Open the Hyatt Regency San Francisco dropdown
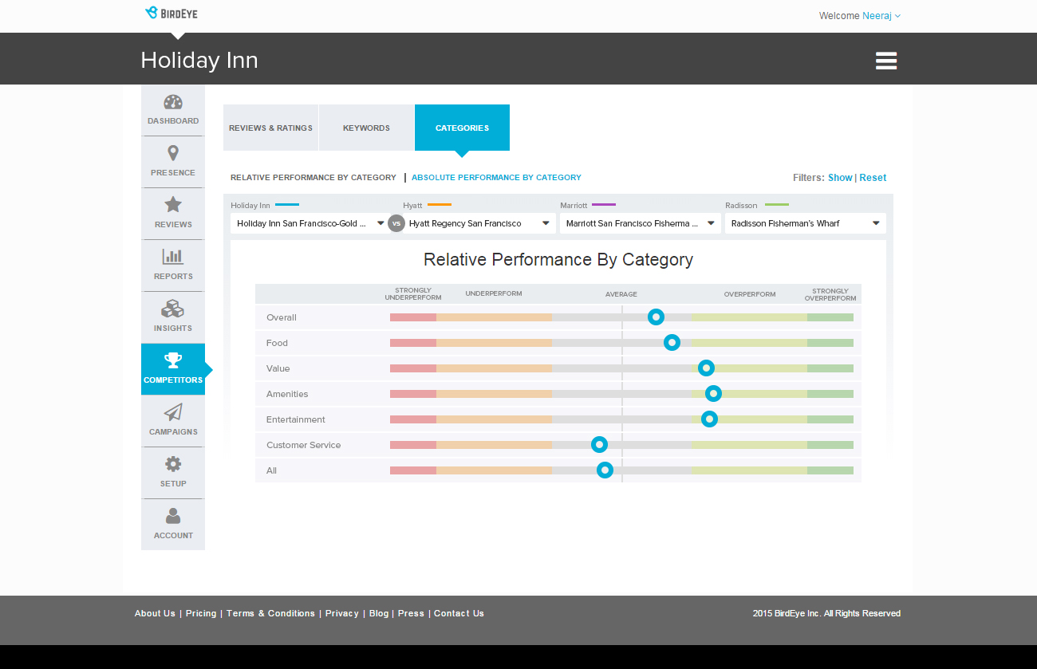The height and width of the screenshot is (669, 1037). coord(479,223)
